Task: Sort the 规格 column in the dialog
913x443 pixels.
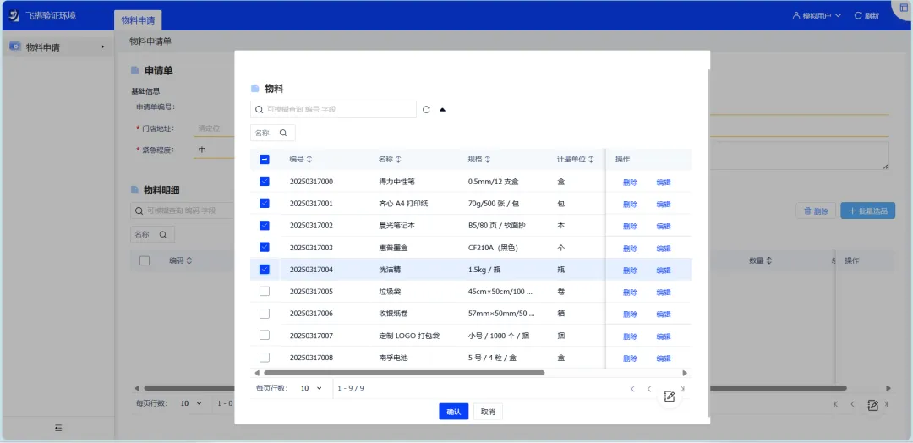Action: click(x=488, y=159)
